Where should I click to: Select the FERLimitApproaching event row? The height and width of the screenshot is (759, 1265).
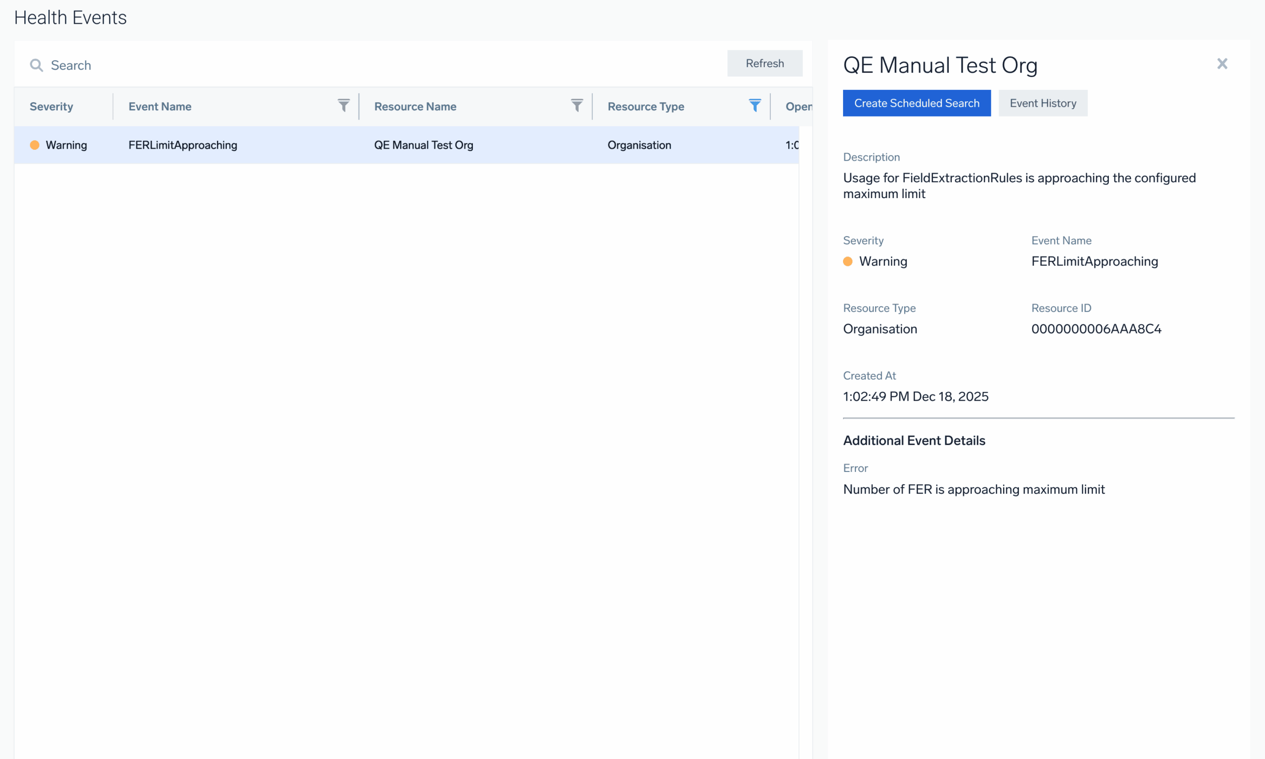tap(182, 145)
